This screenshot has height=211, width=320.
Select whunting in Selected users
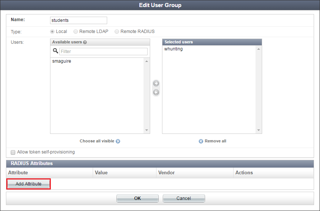pos(174,49)
